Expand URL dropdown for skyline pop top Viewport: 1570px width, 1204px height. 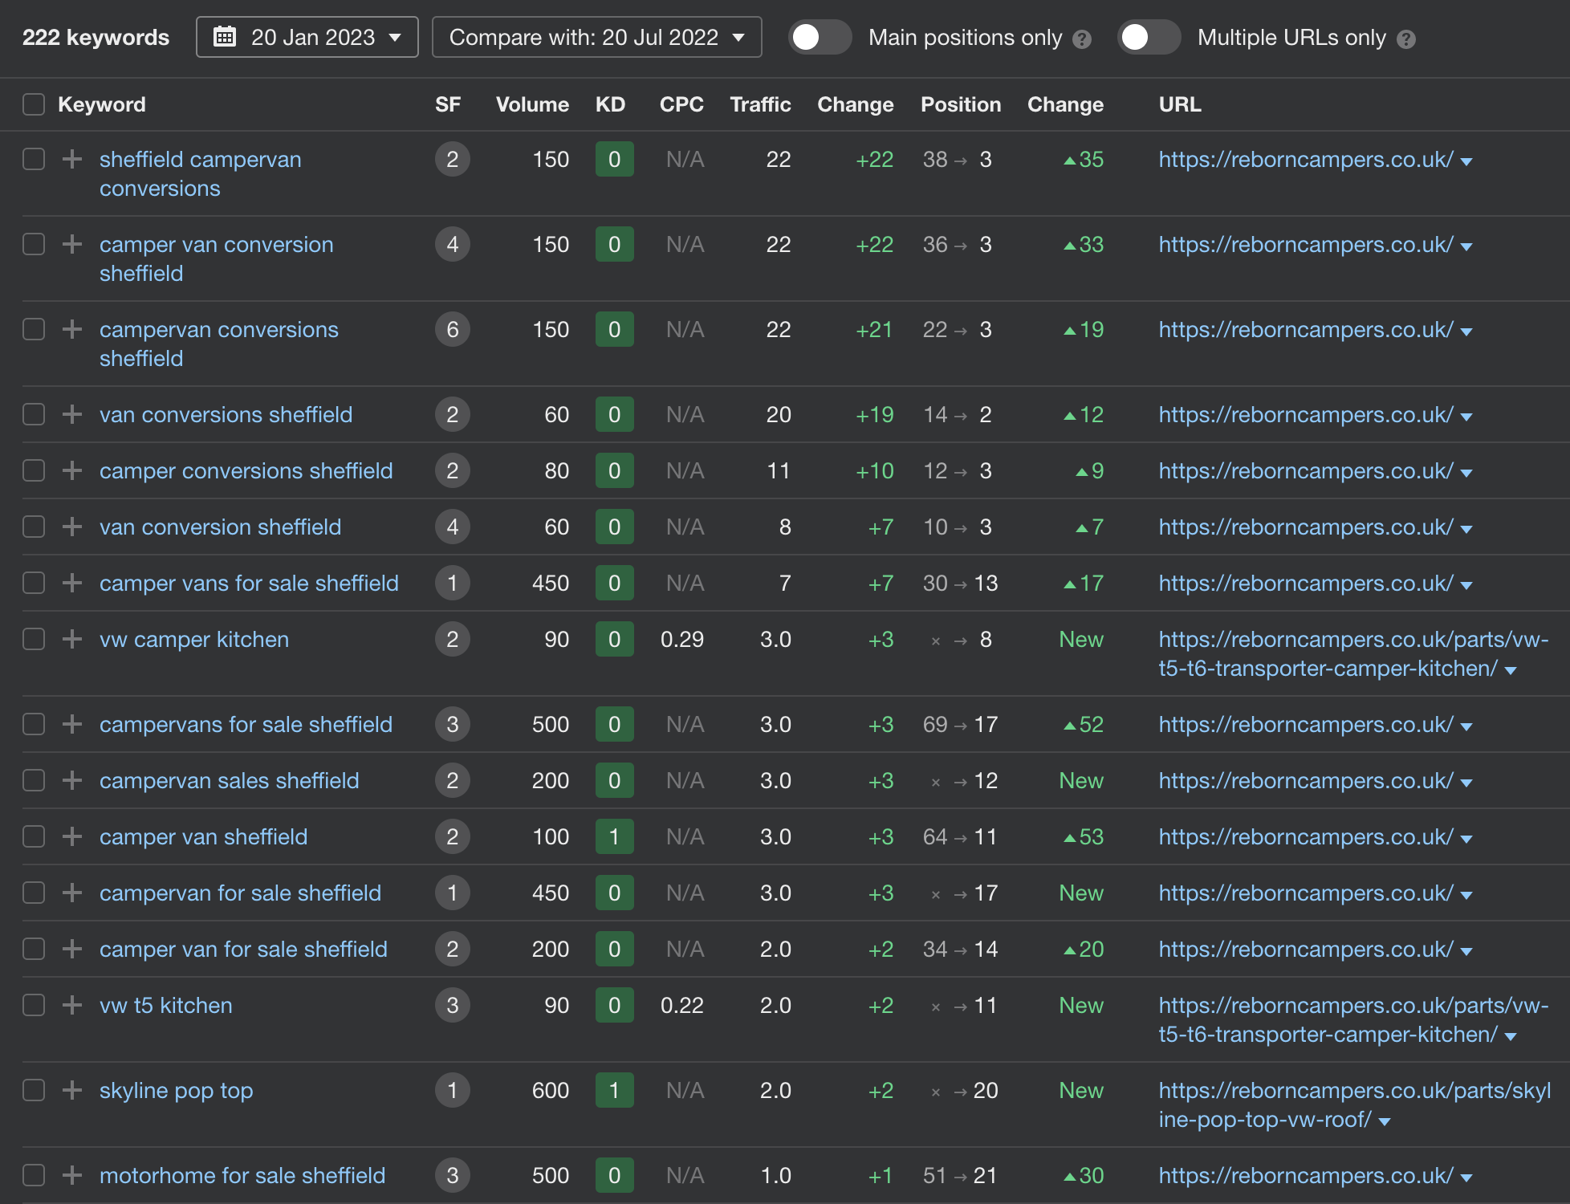(x=1385, y=1121)
